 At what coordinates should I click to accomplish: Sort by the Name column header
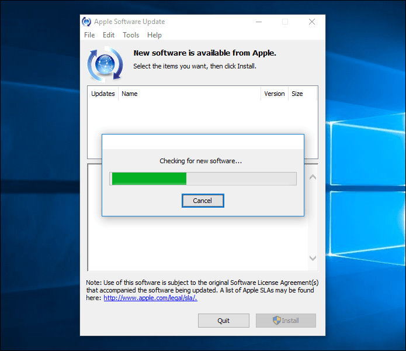[x=189, y=94]
